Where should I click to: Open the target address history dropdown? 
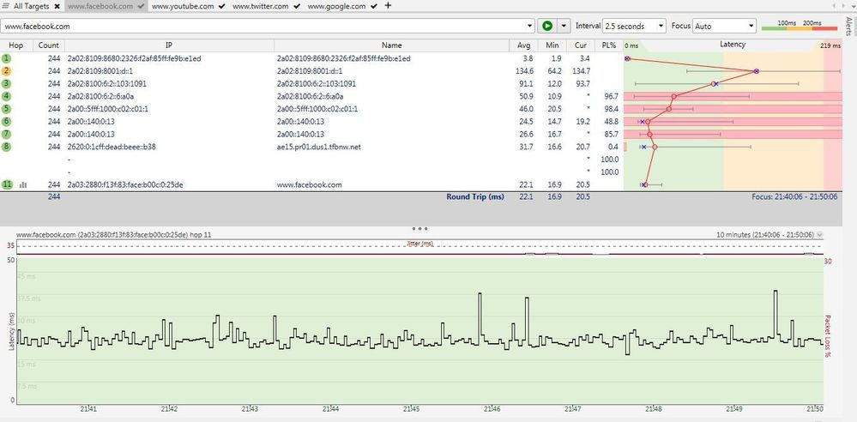click(x=530, y=26)
